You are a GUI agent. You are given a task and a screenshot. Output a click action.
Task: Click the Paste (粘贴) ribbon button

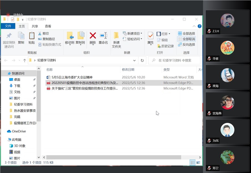click(x=32, y=38)
